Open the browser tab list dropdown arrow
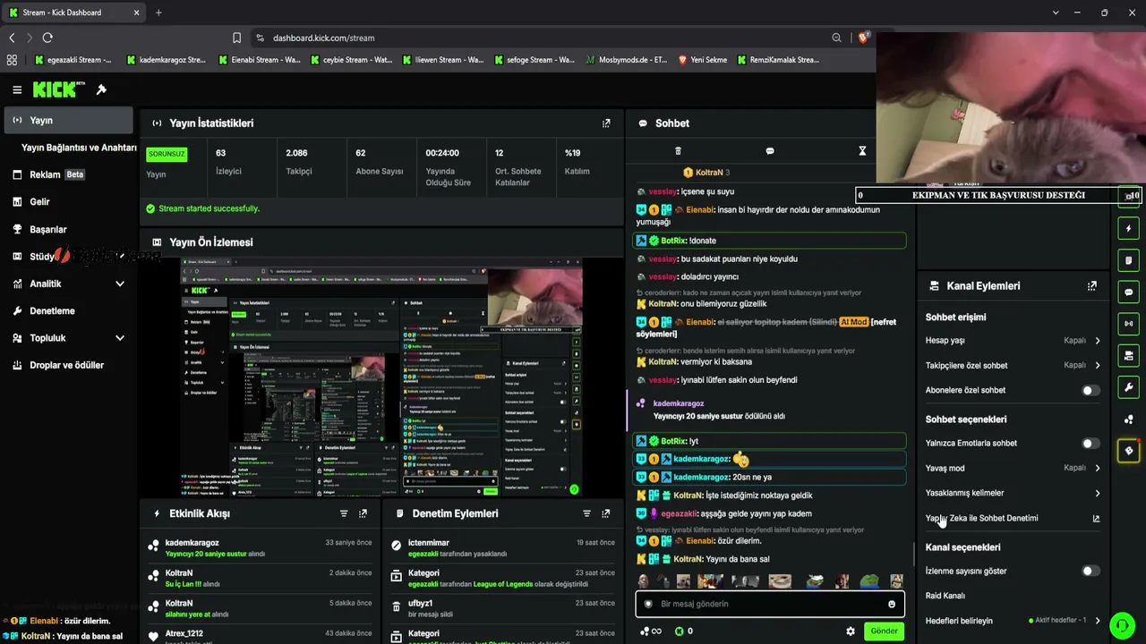 coord(1056,13)
